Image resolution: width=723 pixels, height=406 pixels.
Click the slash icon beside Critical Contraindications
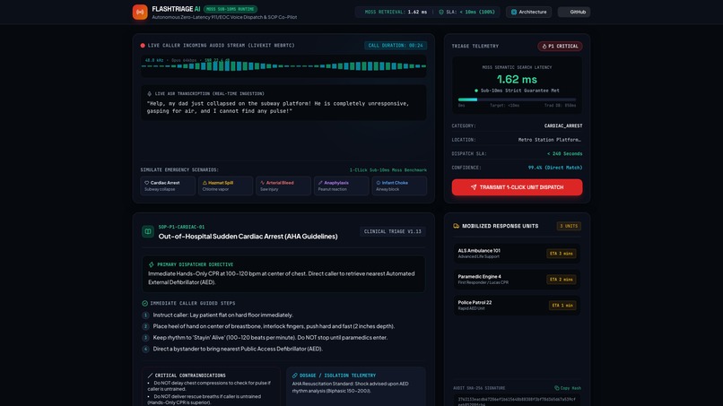[x=150, y=376]
